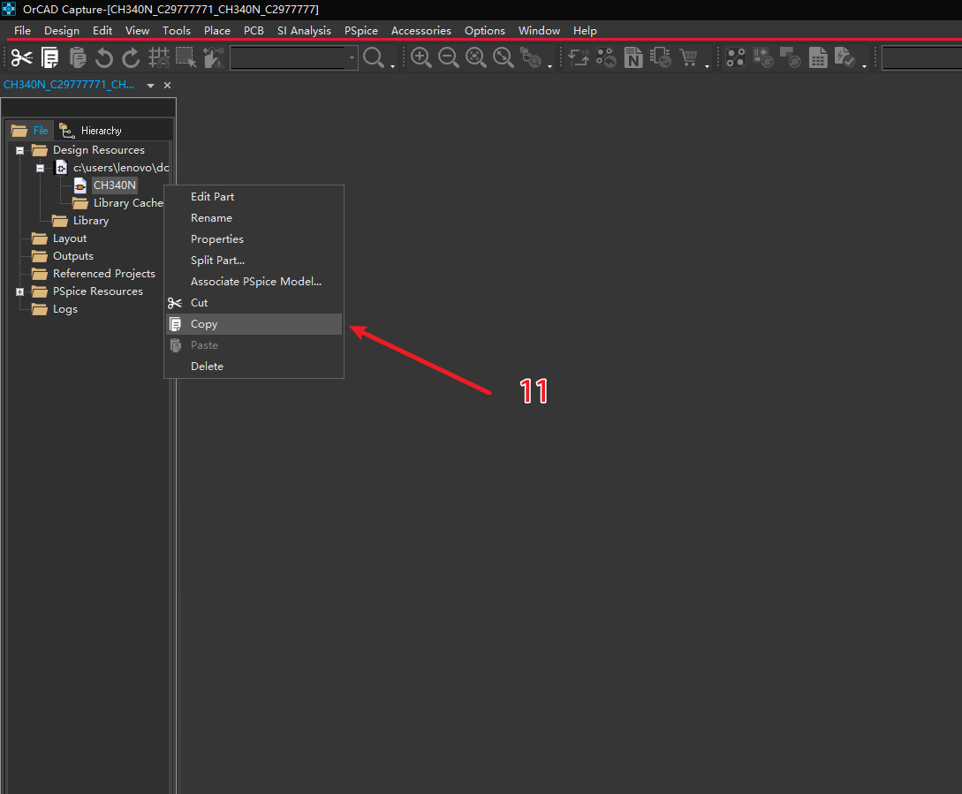This screenshot has height=794, width=962.
Task: Select the Outputs folder
Action: pos(73,256)
